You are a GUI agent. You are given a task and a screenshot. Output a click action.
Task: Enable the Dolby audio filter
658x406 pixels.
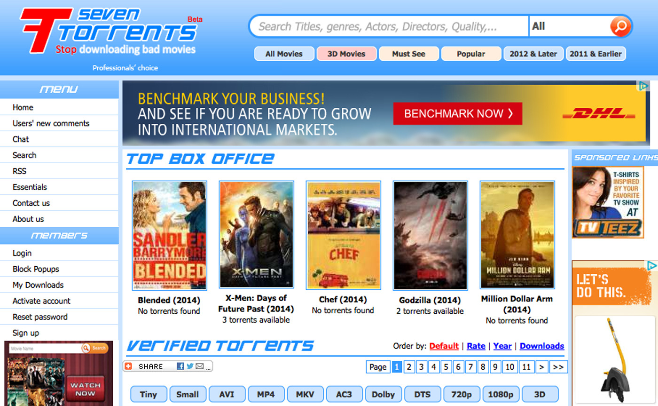[x=384, y=394]
